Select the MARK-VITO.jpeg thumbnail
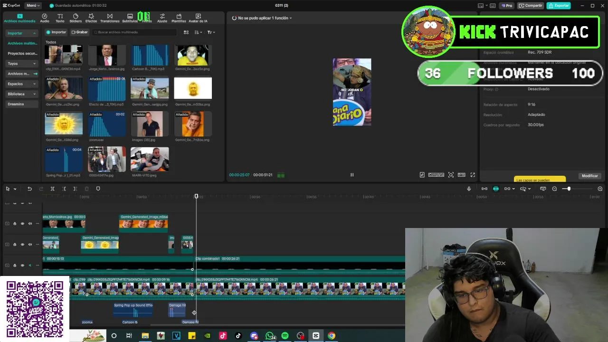Viewport: 608px width, 342px height. pos(150,159)
